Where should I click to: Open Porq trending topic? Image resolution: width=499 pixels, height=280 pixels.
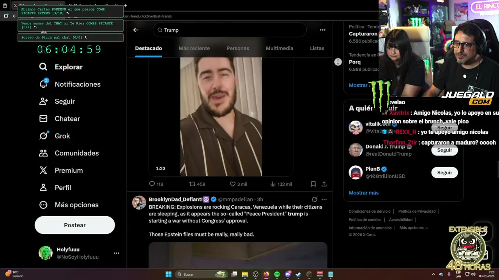tap(355, 62)
